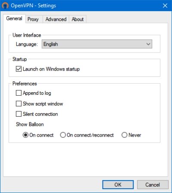Open the Advanced tab
The image size is (172, 193).
tap(56, 19)
